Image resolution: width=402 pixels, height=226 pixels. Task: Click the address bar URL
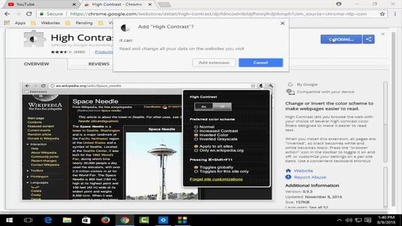(218, 14)
